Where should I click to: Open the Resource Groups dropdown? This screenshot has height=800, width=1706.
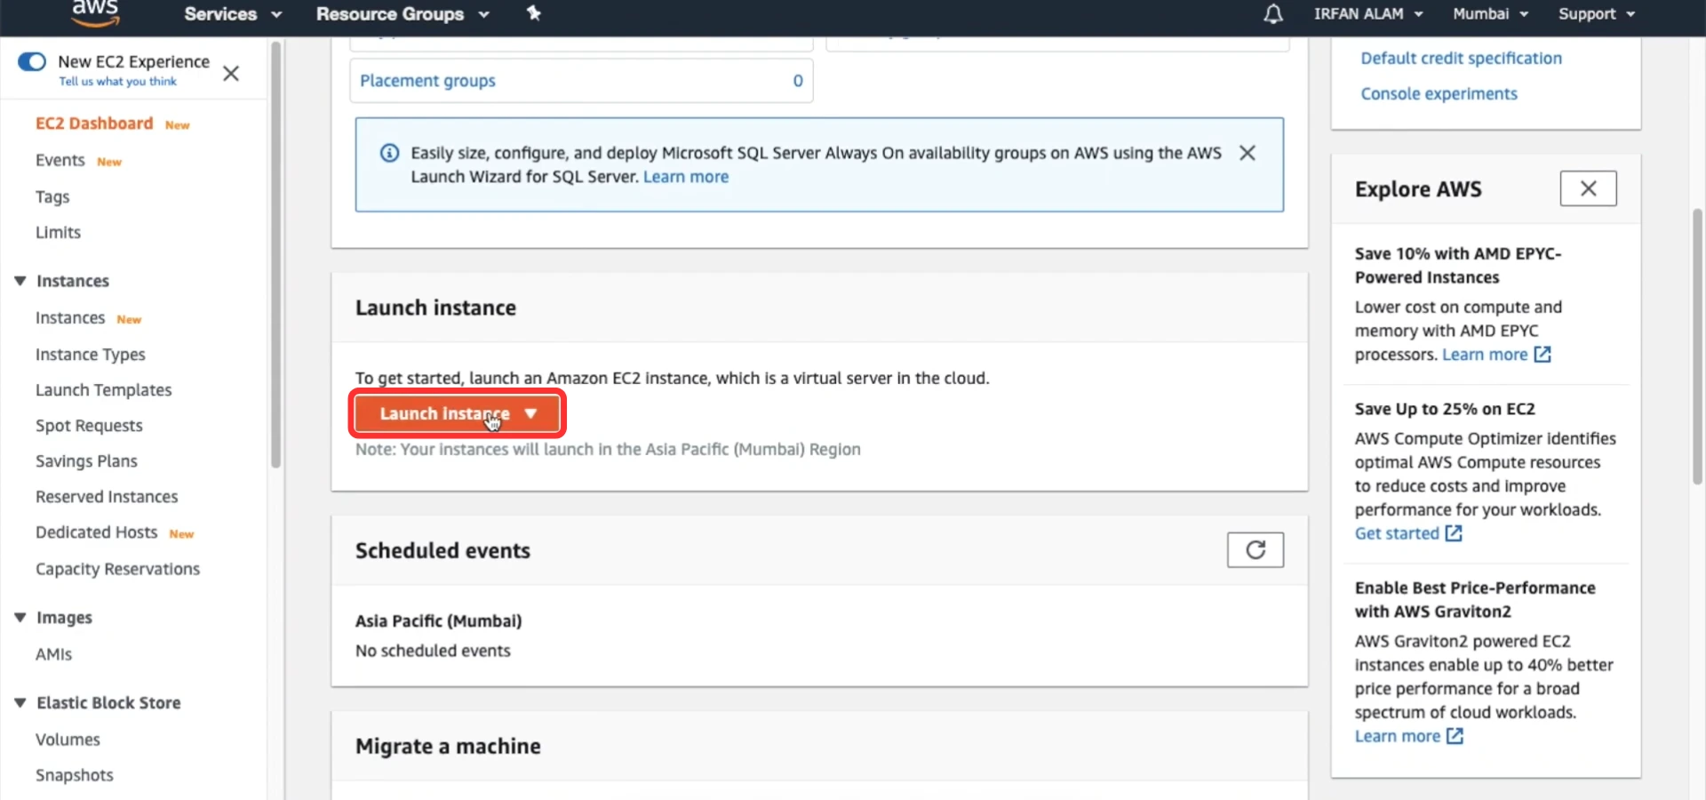(x=403, y=14)
